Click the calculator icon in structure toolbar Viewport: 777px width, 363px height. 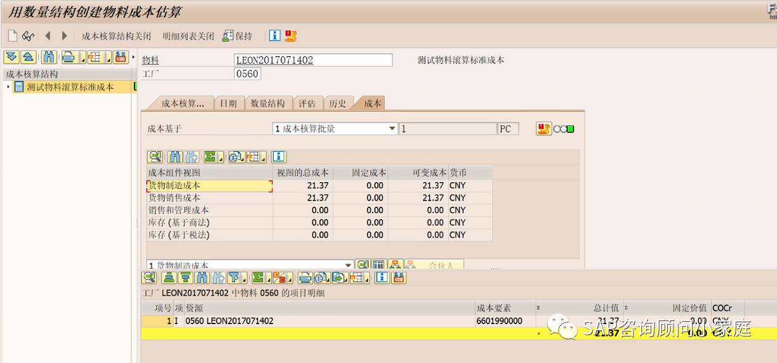tap(121, 57)
